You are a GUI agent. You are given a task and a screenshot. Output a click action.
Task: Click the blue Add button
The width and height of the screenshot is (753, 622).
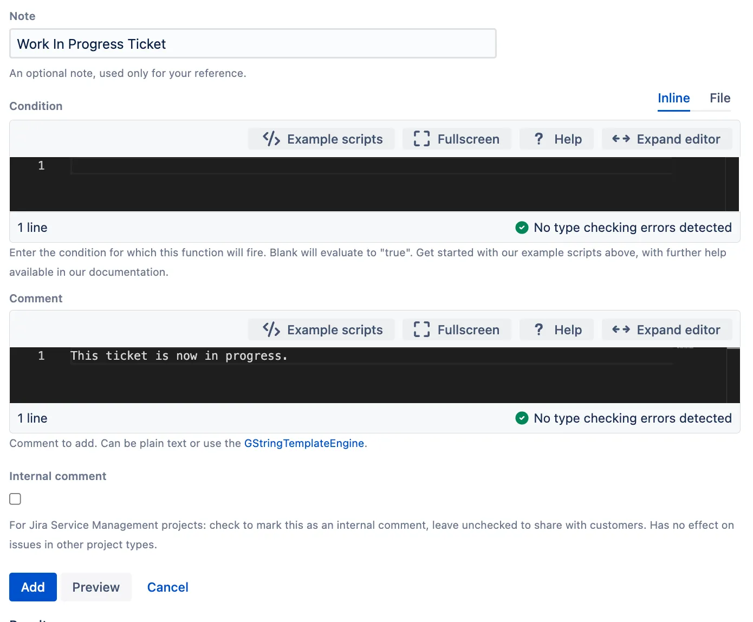[33, 587]
